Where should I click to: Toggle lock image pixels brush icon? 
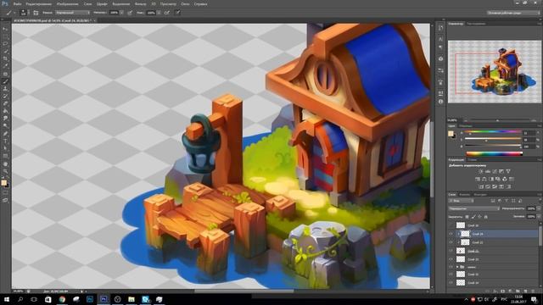[x=473, y=217]
